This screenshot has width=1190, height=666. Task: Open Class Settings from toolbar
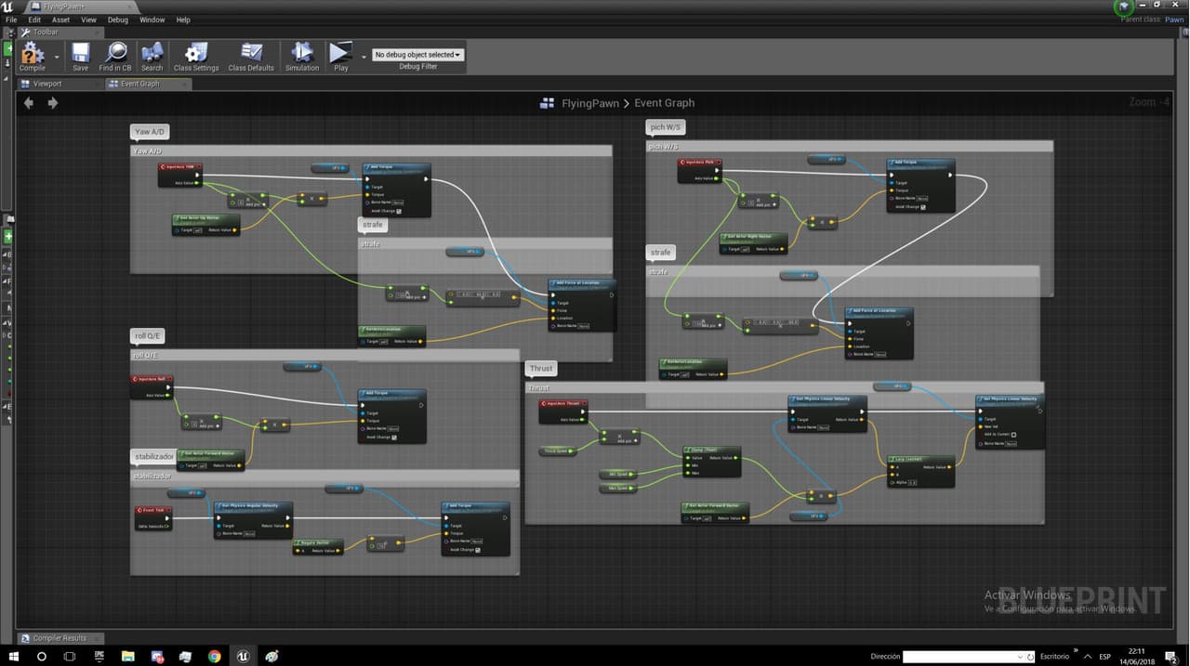[196, 57]
